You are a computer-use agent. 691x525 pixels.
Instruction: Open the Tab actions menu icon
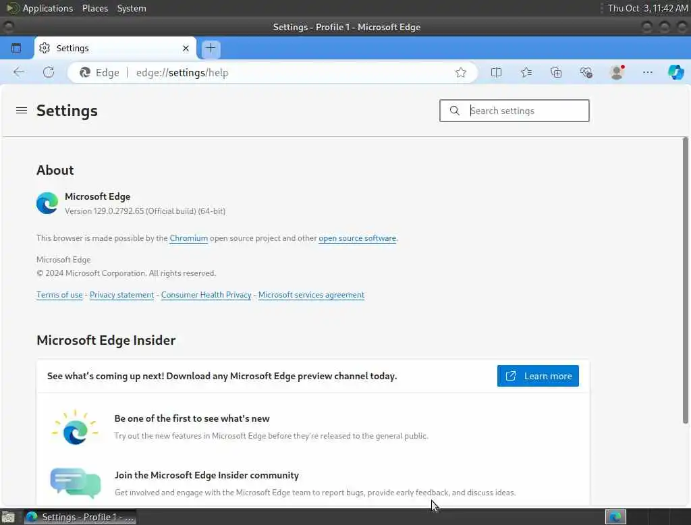tap(16, 48)
